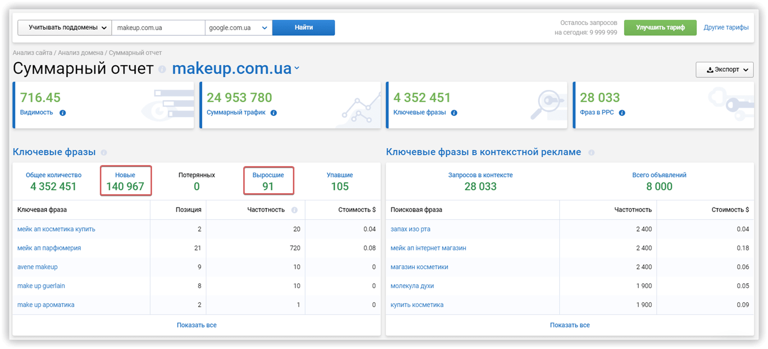Click Ключевые фразы в контекстной рекламе heading
This screenshot has height=349, width=768.
pos(484,152)
